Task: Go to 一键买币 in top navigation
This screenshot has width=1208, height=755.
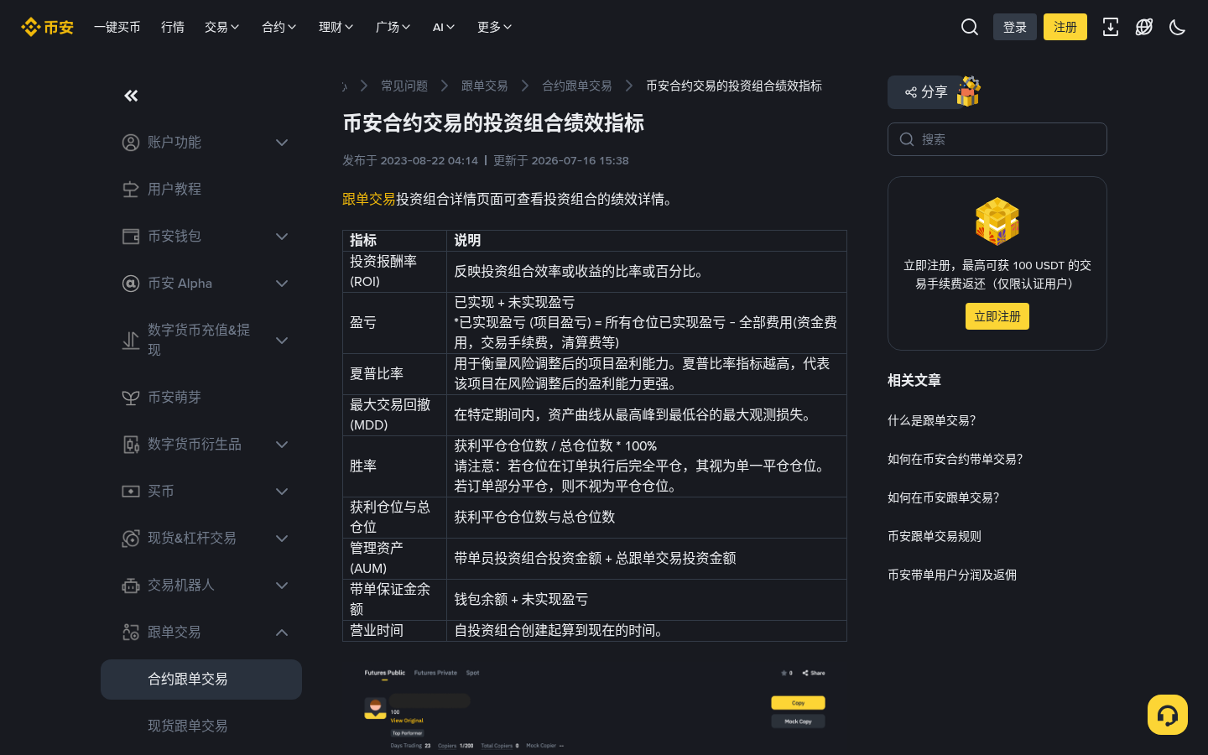Action: click(117, 27)
